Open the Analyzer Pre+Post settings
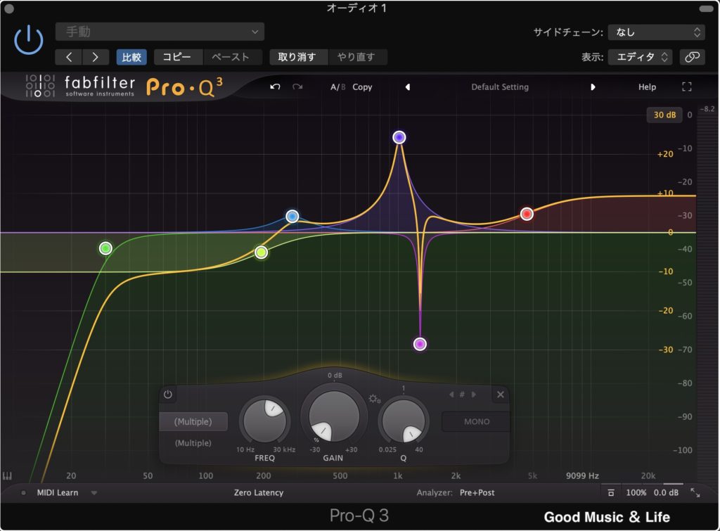 477,493
